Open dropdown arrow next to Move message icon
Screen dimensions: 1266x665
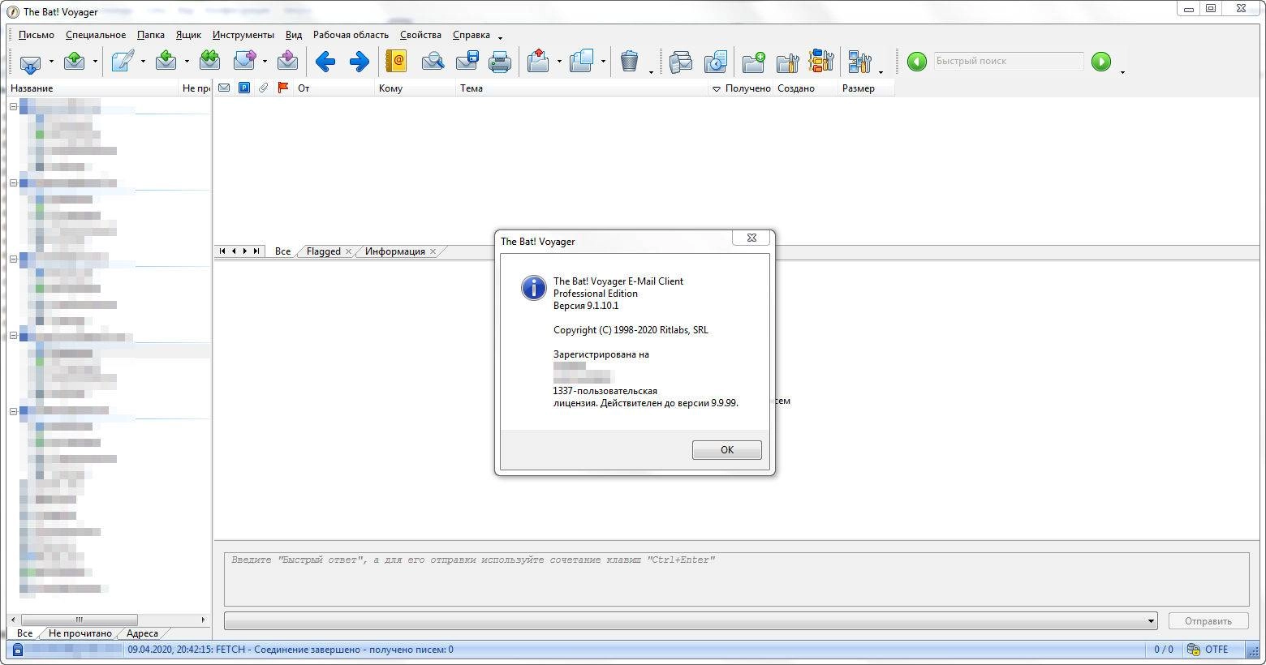pos(559,62)
